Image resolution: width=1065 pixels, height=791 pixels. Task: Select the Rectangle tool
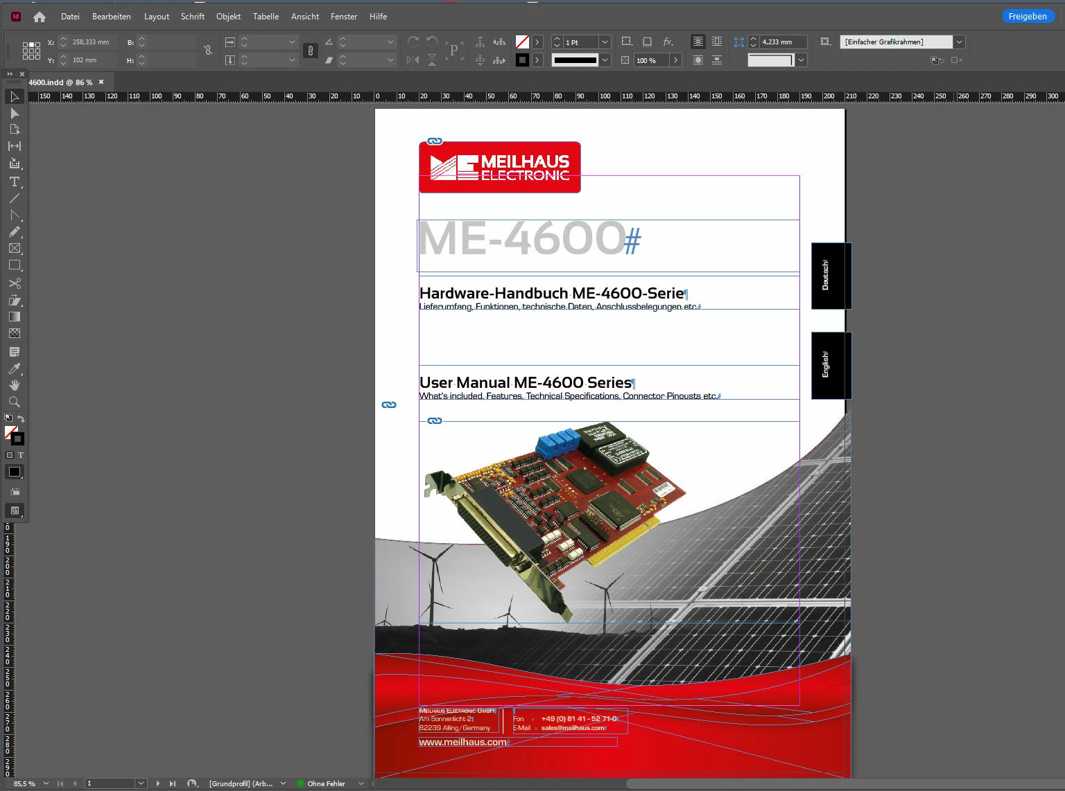point(14,265)
